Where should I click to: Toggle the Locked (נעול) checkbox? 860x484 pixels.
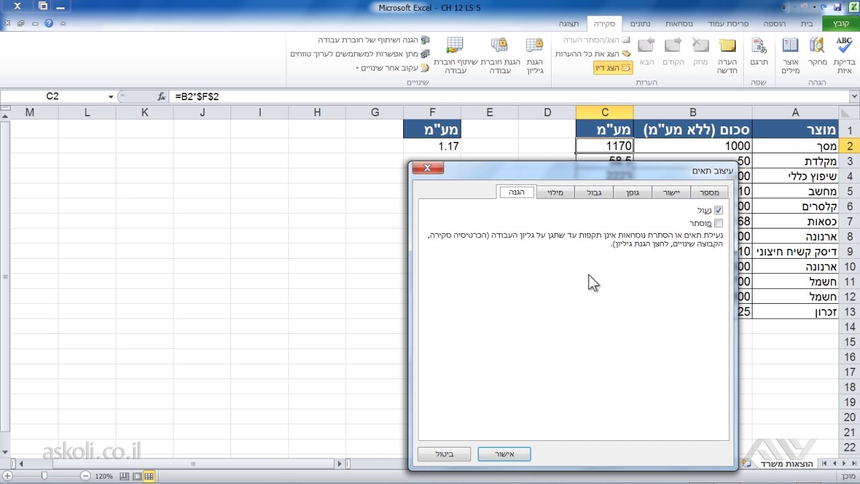click(x=718, y=210)
